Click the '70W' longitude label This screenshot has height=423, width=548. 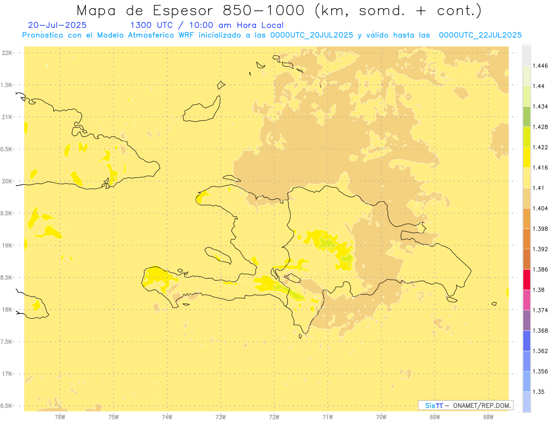tap(381, 417)
